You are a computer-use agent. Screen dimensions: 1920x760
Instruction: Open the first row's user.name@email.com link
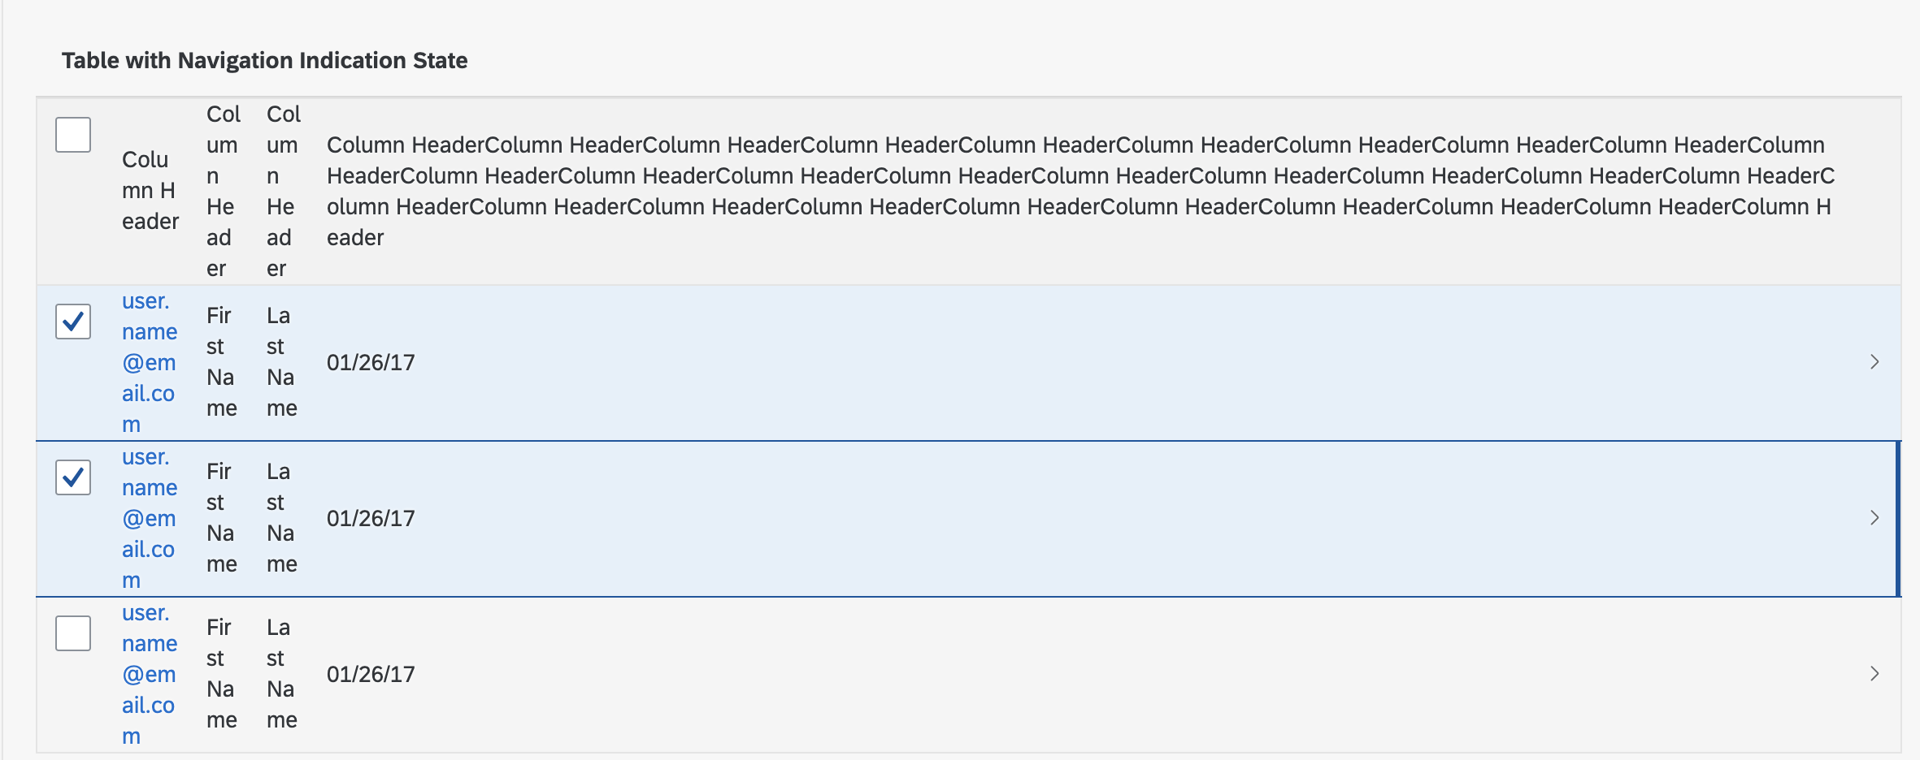(x=150, y=362)
